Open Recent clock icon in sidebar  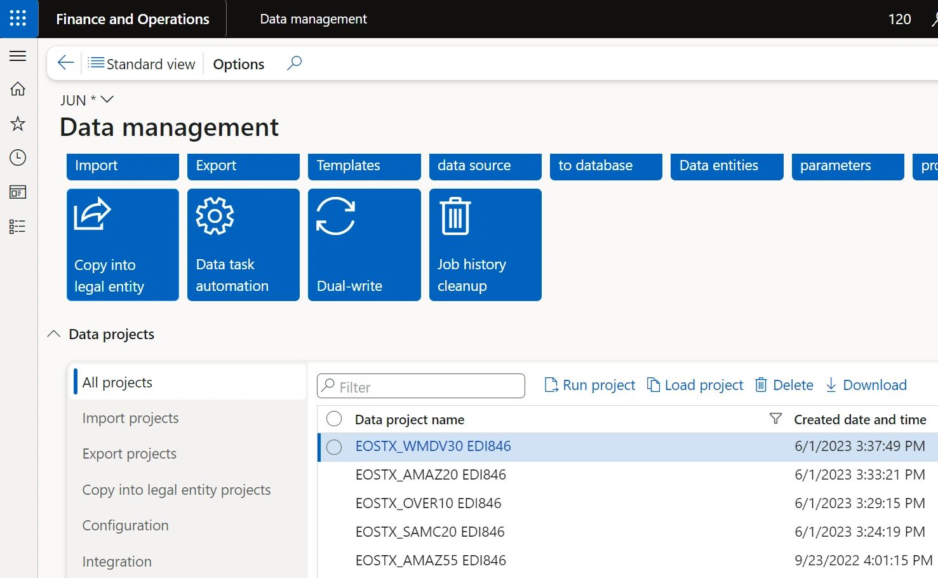(x=18, y=158)
